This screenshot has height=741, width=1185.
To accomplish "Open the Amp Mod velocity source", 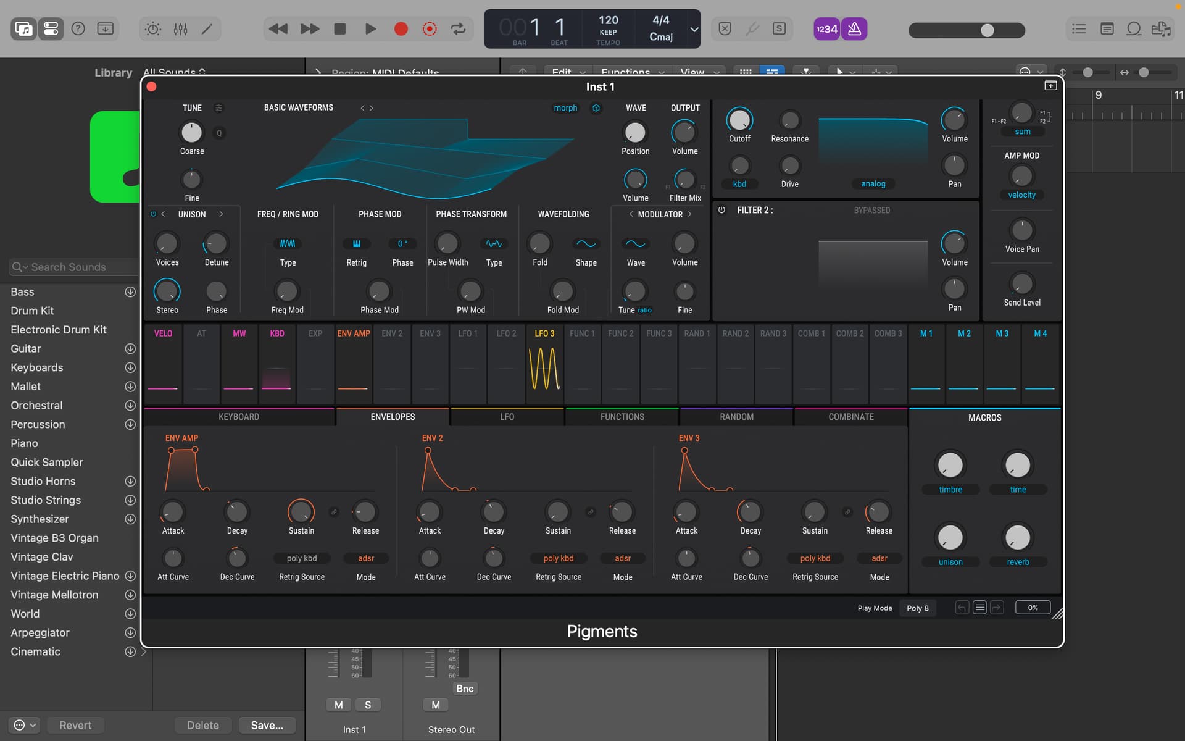I will pyautogui.click(x=1022, y=195).
